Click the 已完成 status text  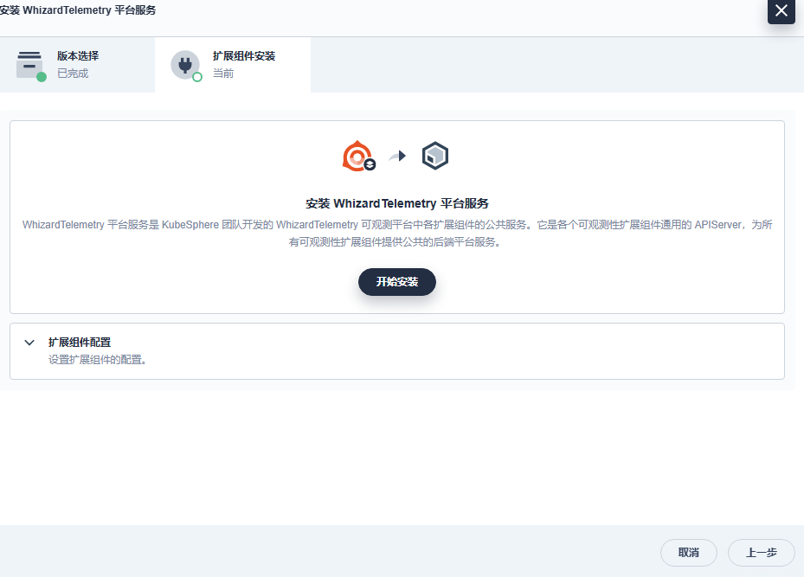(73, 74)
